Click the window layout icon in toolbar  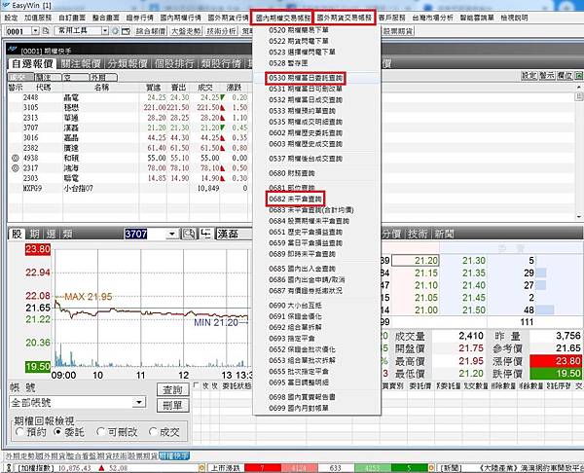pyautogui.click(x=126, y=31)
